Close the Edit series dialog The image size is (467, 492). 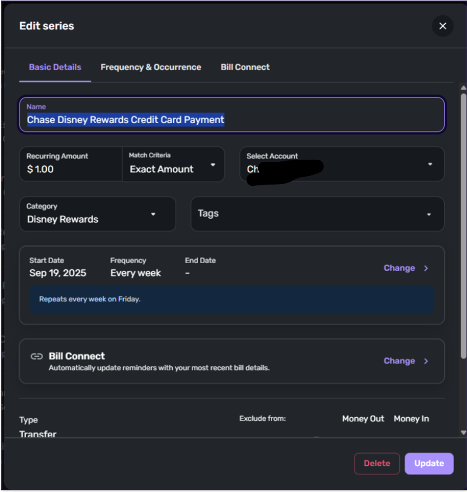443,26
